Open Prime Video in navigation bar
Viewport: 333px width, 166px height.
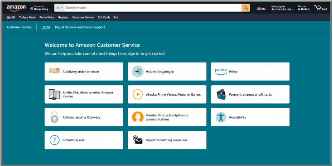(x=47, y=17)
